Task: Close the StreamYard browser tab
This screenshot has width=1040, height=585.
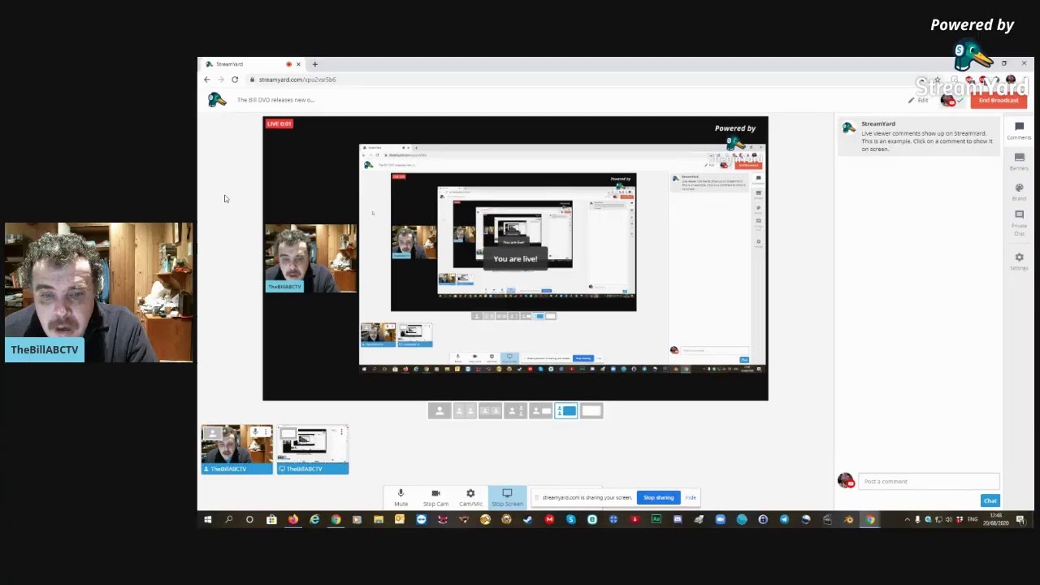Action: coord(298,64)
